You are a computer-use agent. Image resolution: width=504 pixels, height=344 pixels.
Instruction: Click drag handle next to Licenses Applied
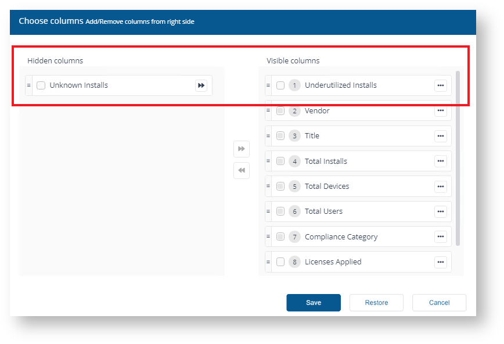click(x=268, y=262)
